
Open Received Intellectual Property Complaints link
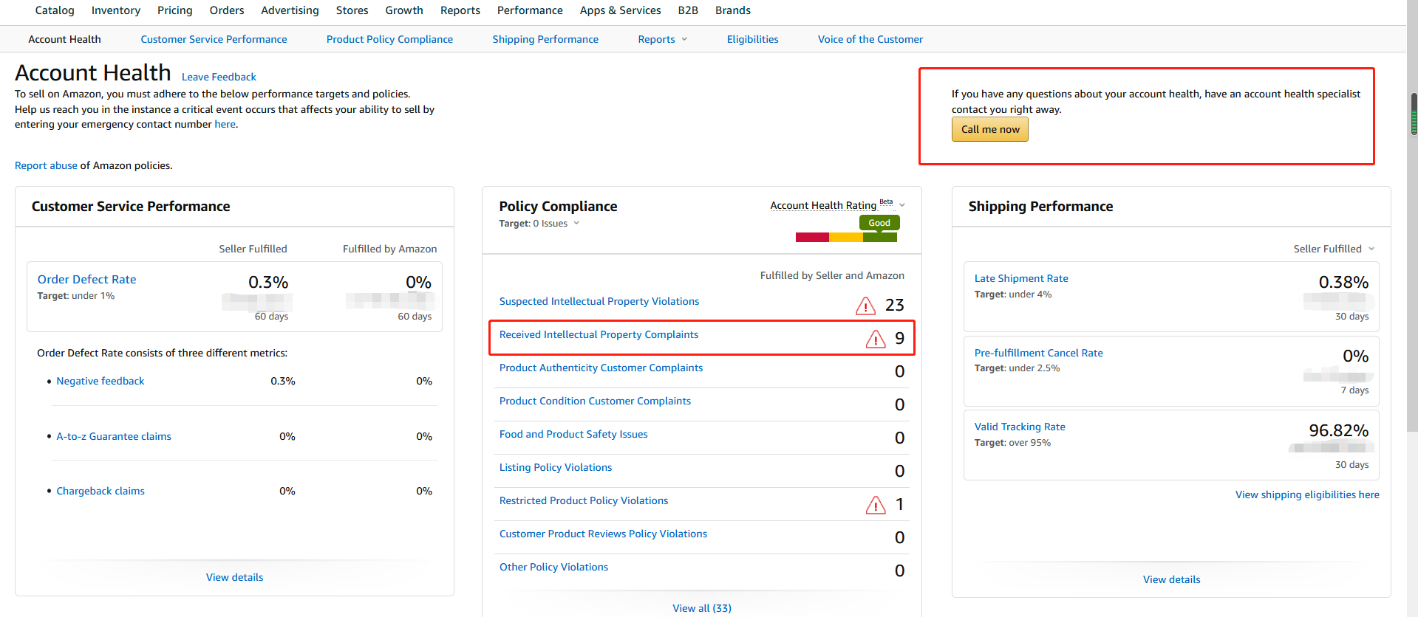[x=599, y=335]
